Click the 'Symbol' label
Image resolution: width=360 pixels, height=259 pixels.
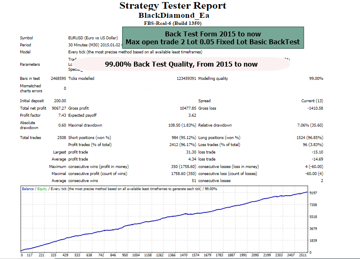(26, 38)
